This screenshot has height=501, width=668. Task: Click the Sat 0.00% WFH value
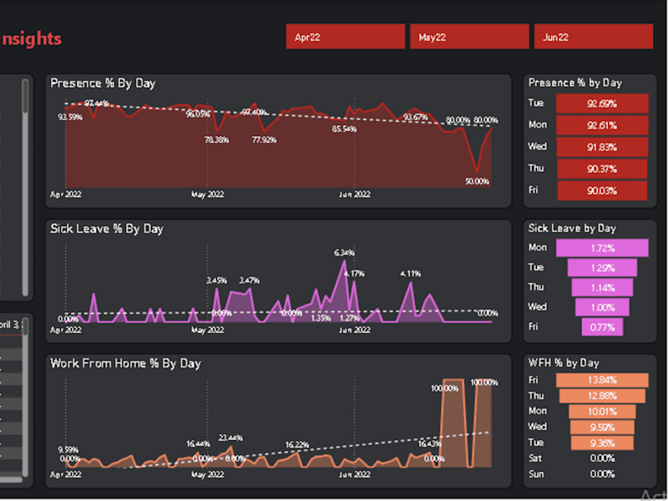click(602, 458)
